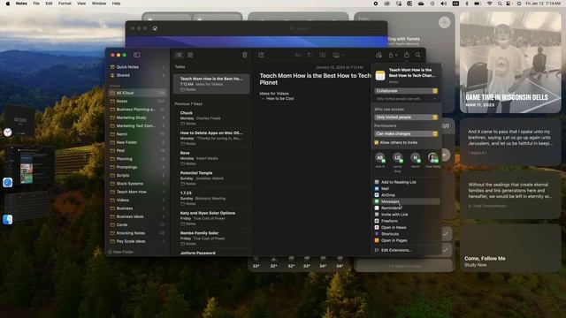Viewport: 566px width, 318px height.
Task: Click the search magnifier in Notes toolbar
Action: pyautogui.click(x=418, y=55)
